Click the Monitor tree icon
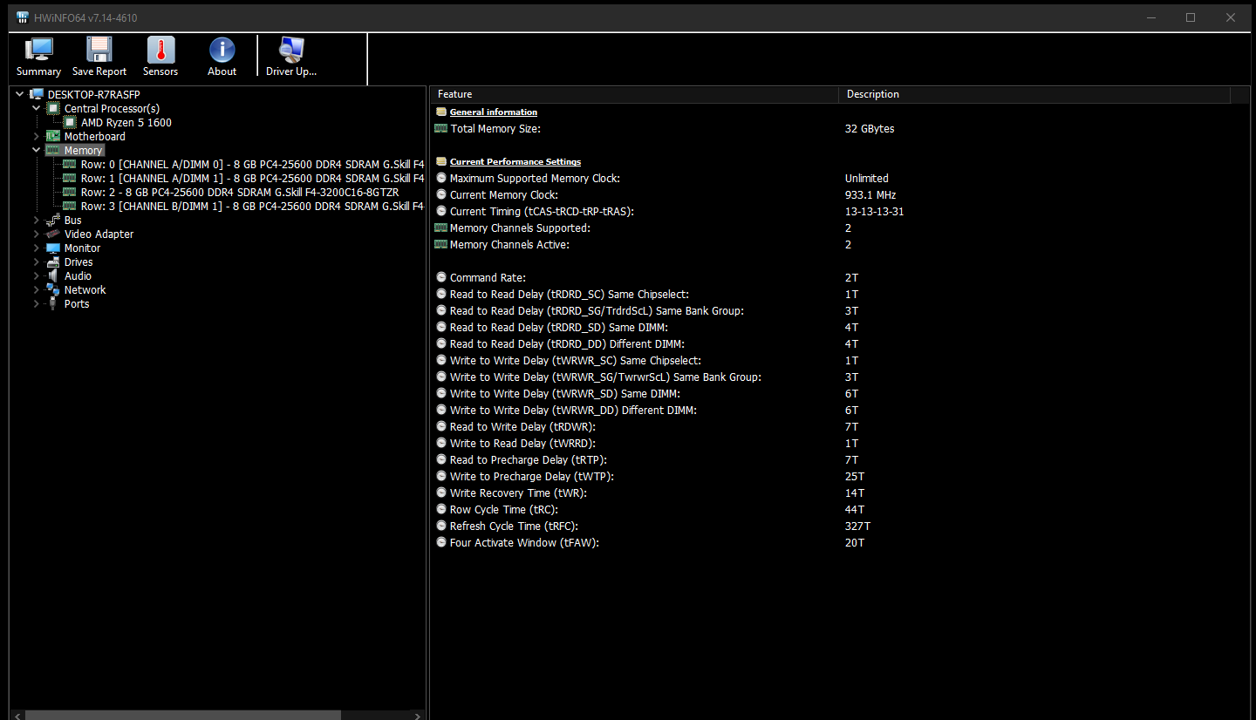The height and width of the screenshot is (720, 1256). coord(53,248)
